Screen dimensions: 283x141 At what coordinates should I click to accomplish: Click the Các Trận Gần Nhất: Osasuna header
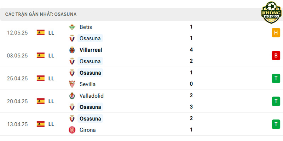click(x=41, y=14)
